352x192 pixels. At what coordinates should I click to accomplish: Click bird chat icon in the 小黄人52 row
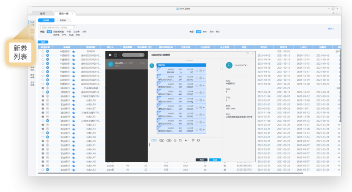click(x=74, y=170)
